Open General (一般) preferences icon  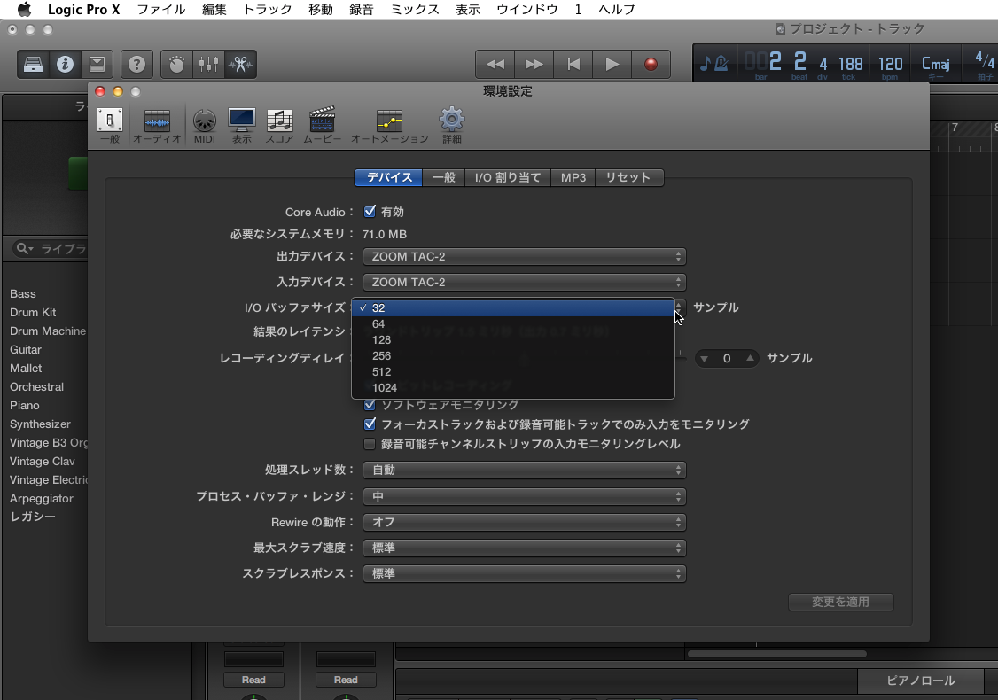point(110,125)
